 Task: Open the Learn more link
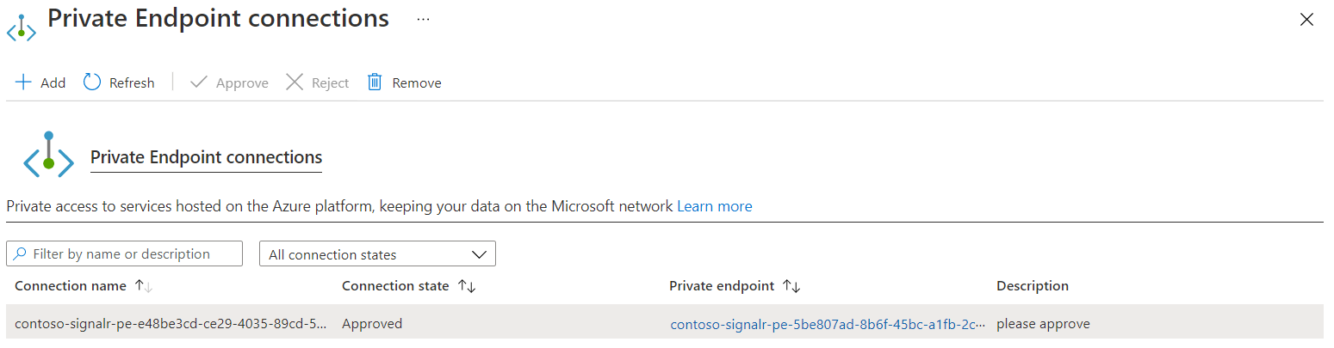(714, 206)
